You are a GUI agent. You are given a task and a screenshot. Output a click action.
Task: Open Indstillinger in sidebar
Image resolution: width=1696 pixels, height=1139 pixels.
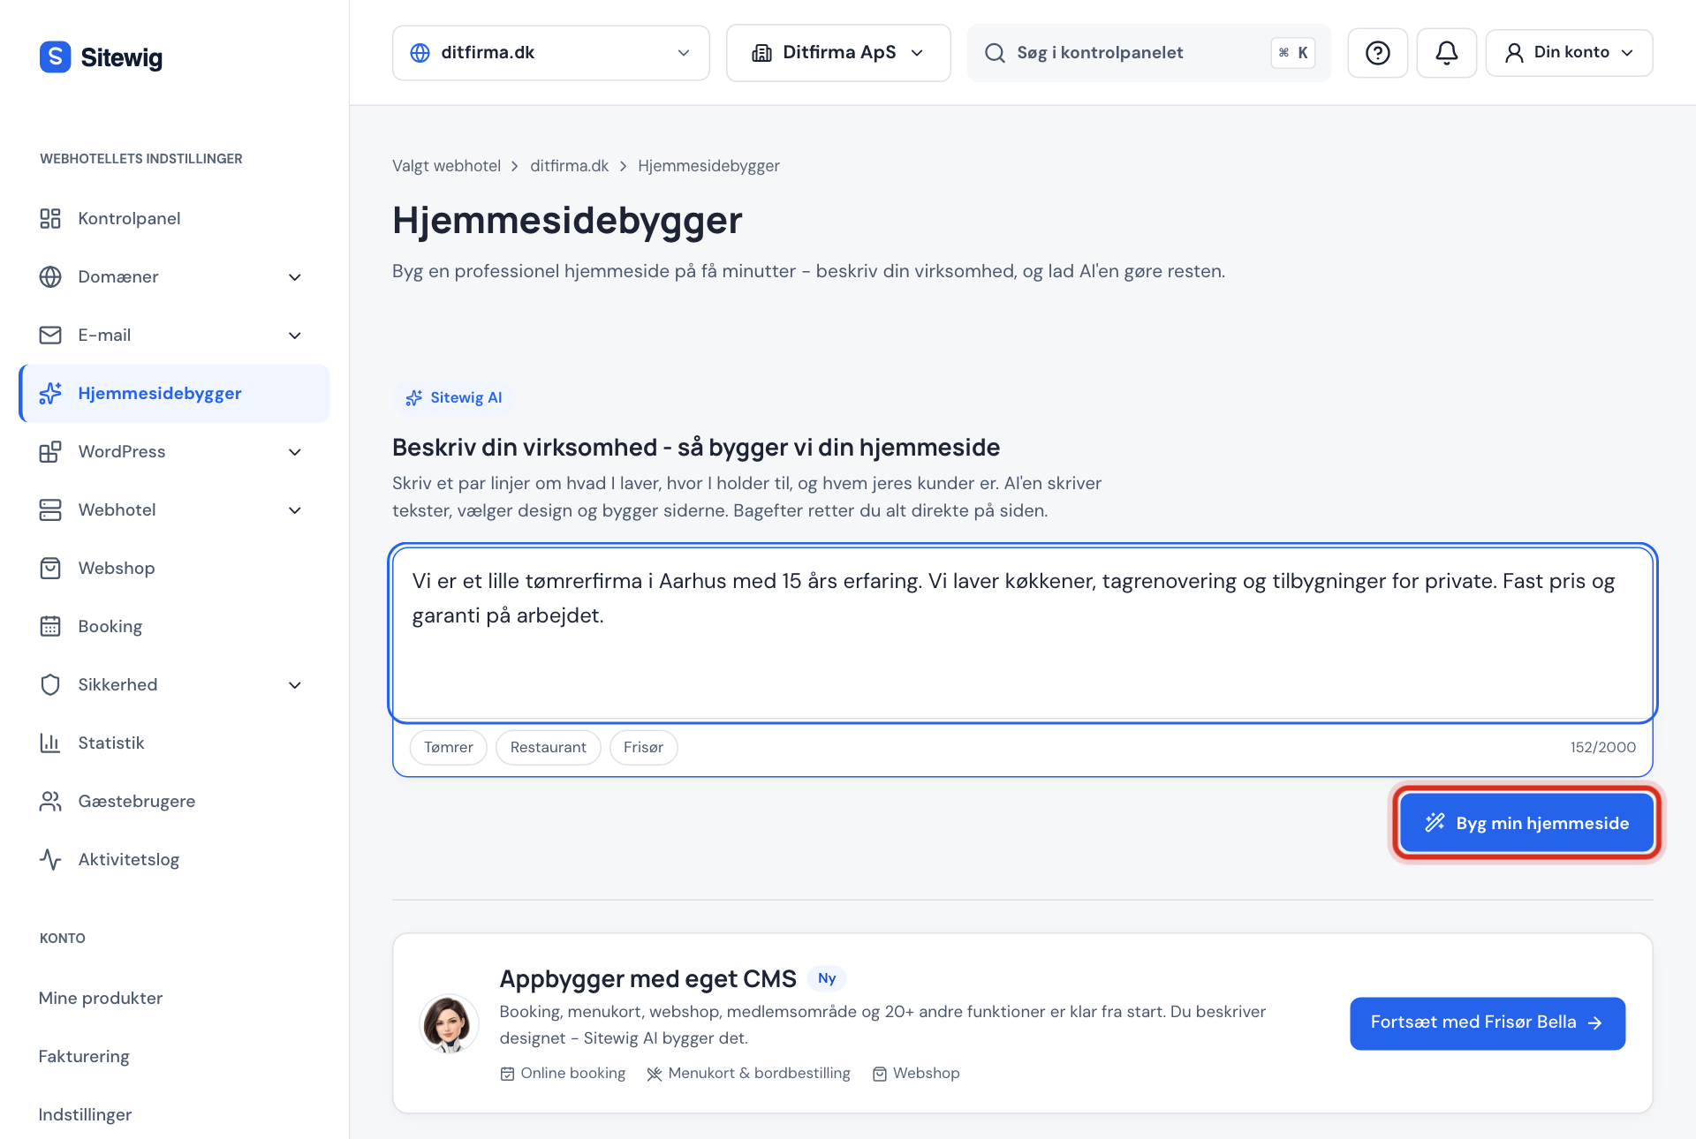tap(85, 1114)
